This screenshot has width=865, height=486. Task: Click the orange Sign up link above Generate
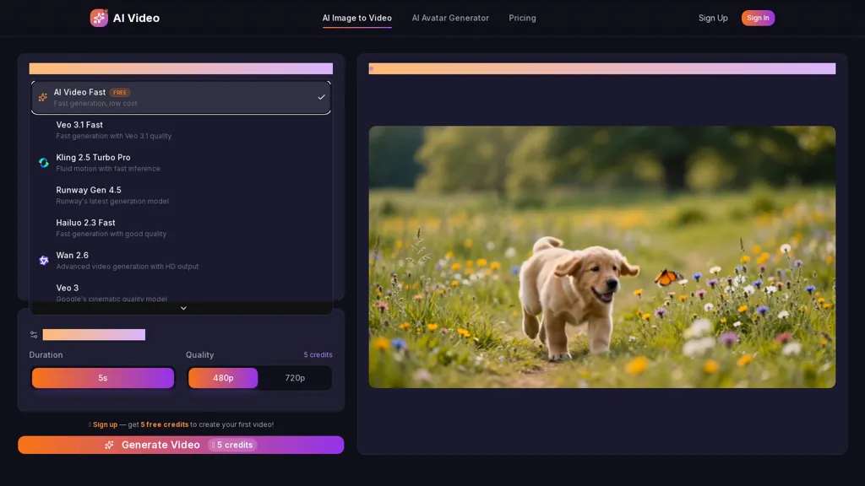(x=105, y=424)
